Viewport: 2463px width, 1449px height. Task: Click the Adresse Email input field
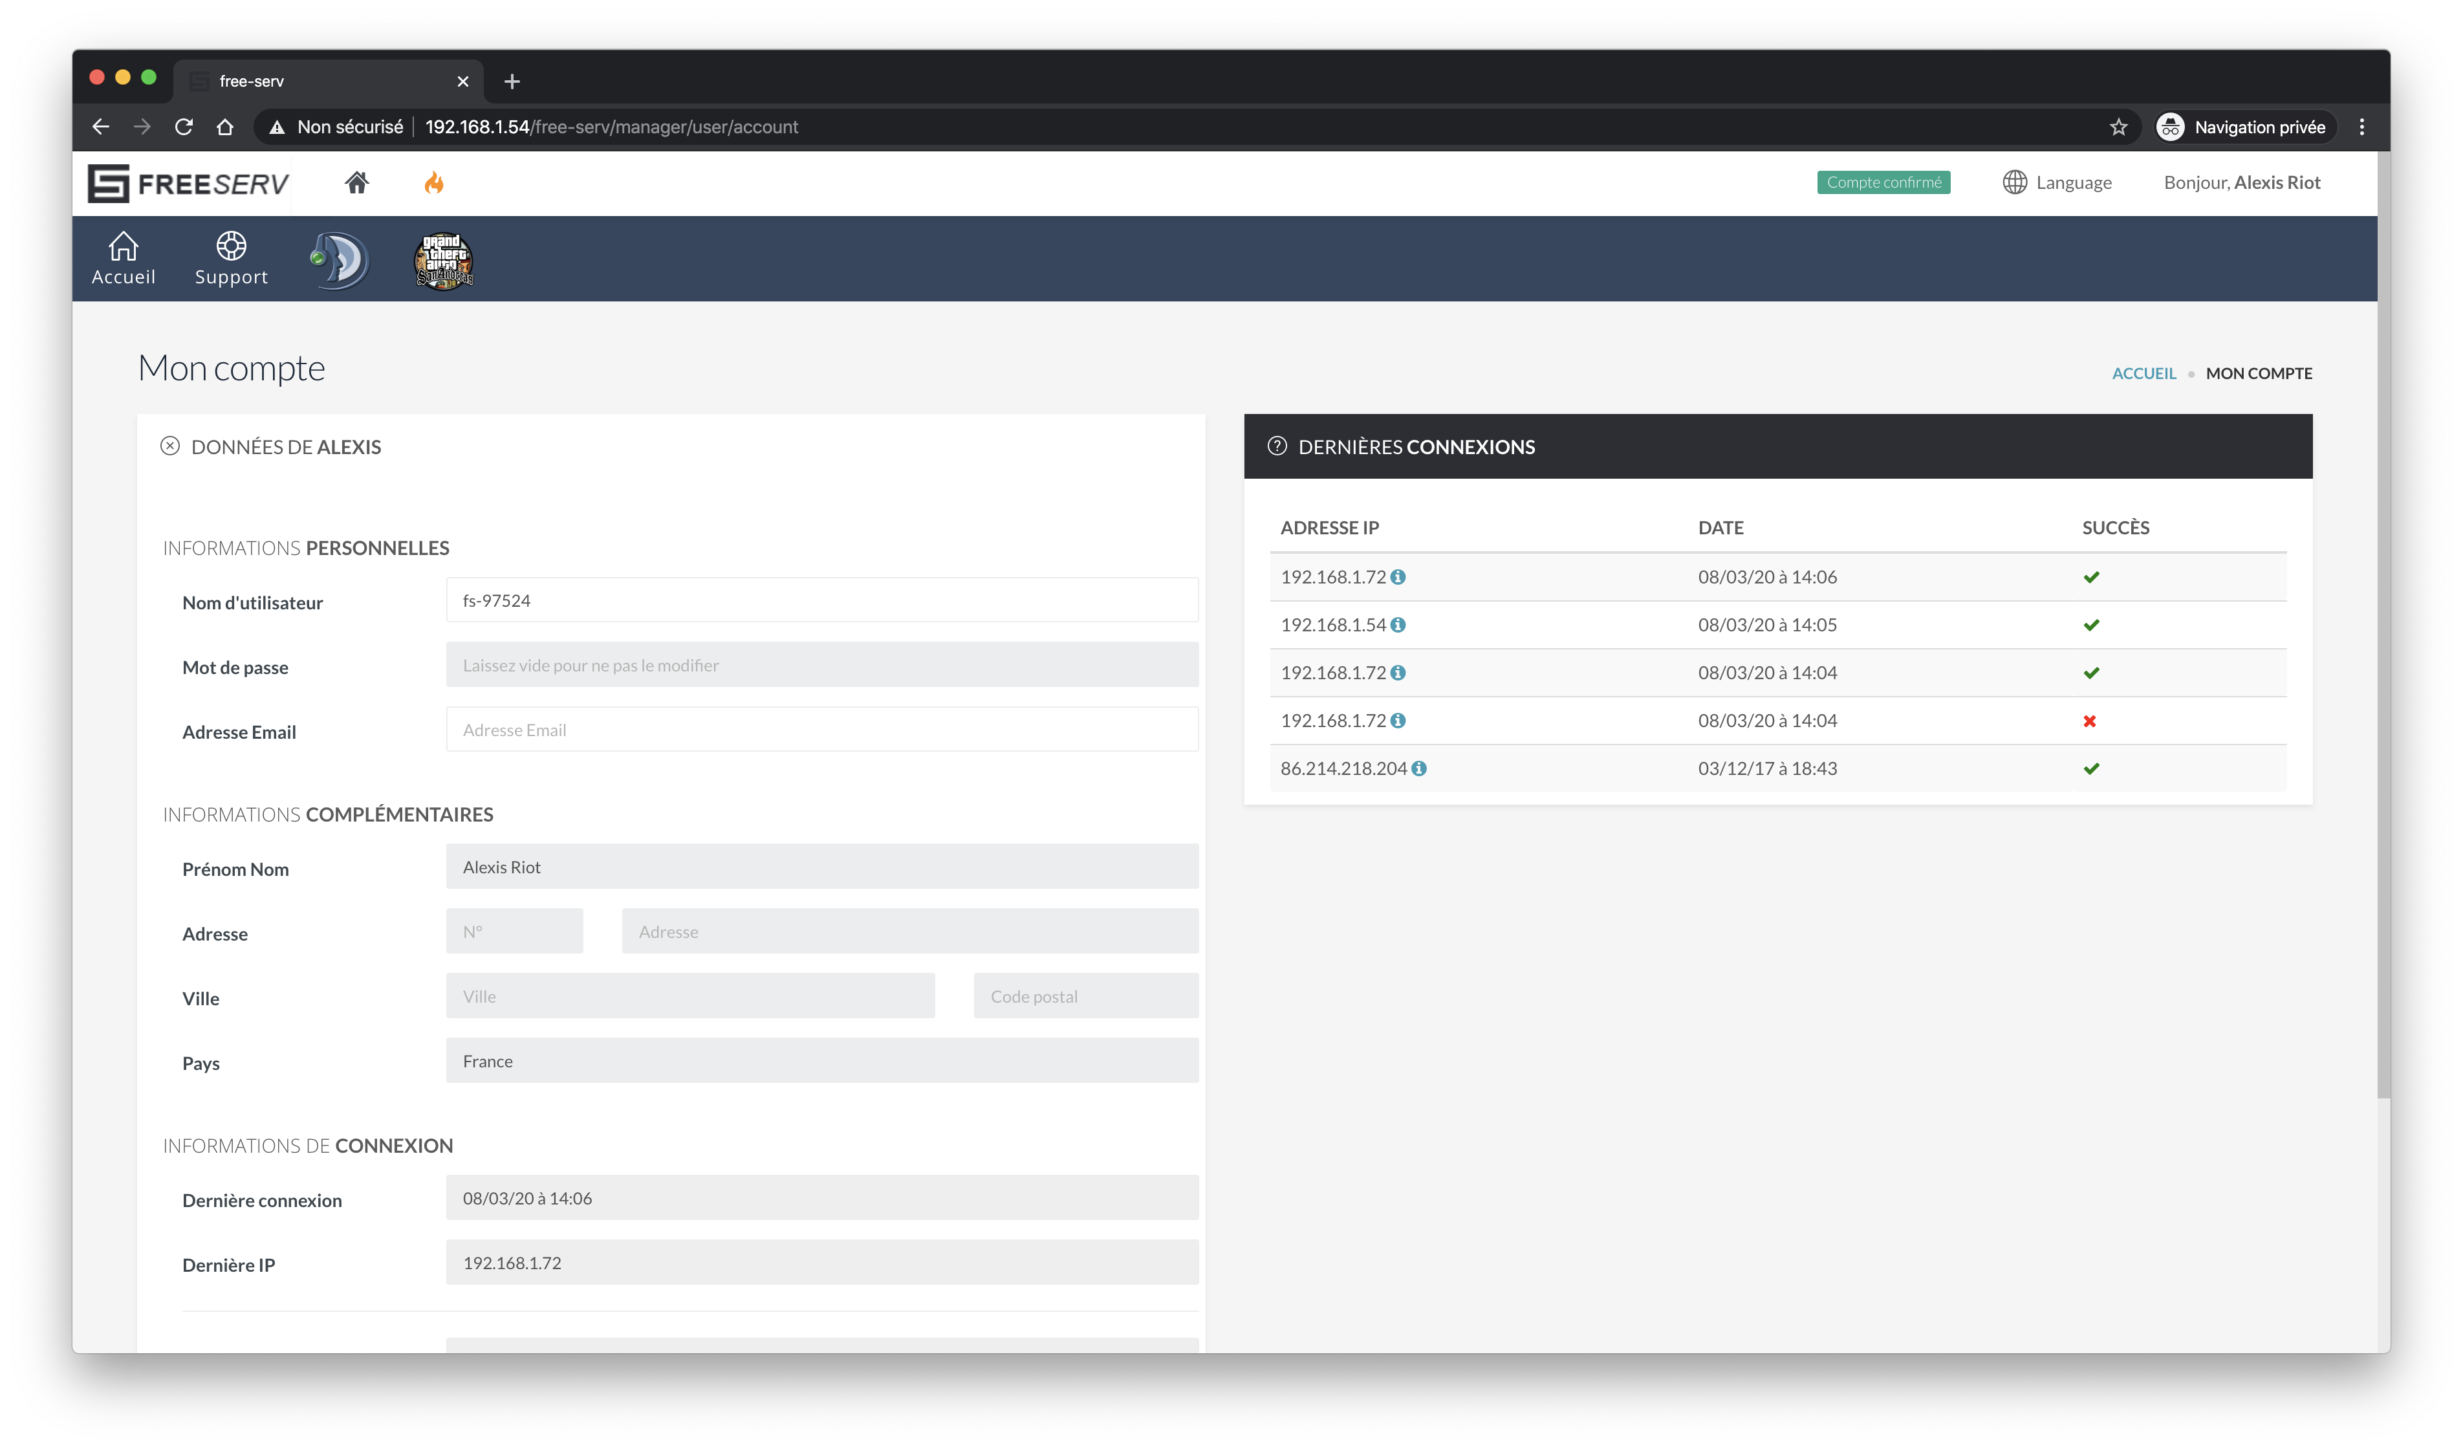tap(821, 730)
